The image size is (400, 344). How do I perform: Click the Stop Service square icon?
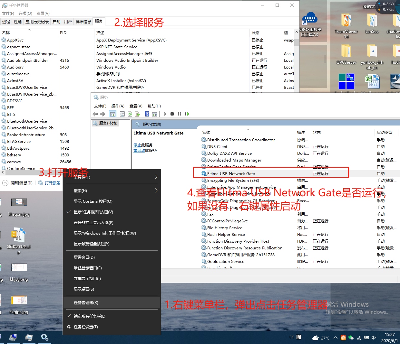(x=172, y=114)
